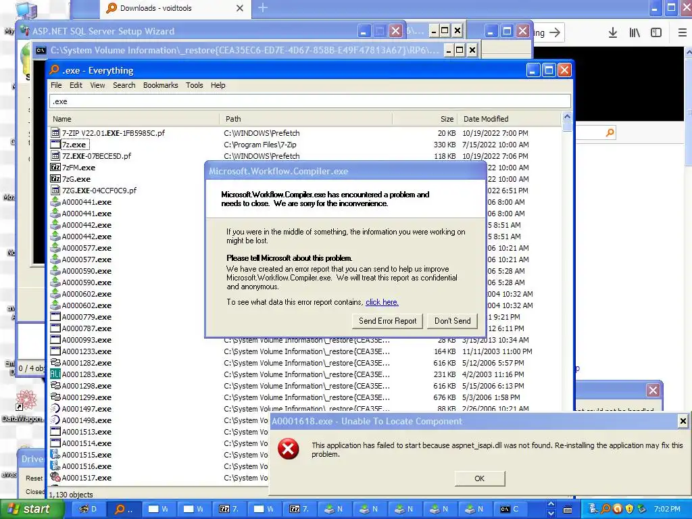Select 7ZG.EXE-04CCF0C9.pf file icon
The height and width of the screenshot is (519, 692).
pos(55,190)
